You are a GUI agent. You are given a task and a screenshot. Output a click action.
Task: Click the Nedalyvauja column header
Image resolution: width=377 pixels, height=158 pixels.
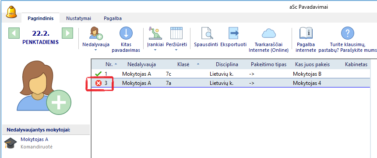141,64
